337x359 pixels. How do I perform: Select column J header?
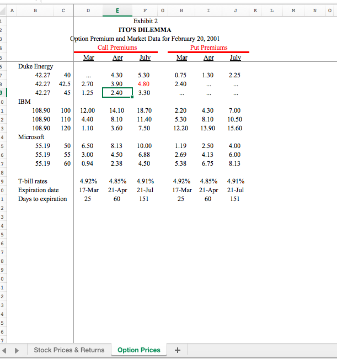(x=236, y=10)
